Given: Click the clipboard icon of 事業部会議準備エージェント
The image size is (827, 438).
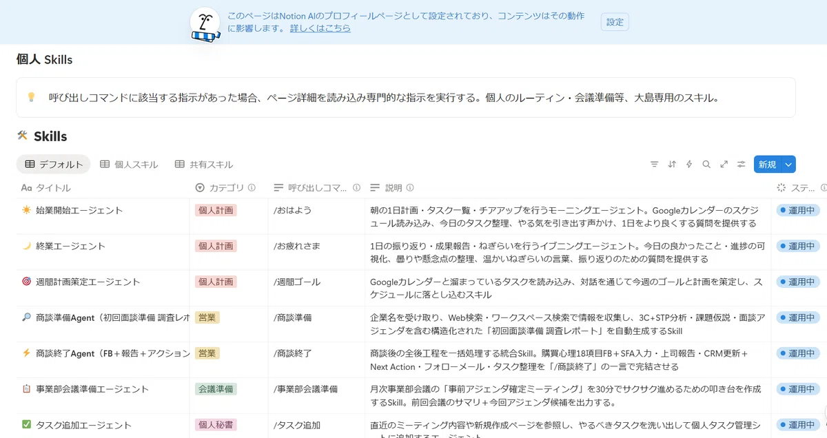Looking at the screenshot, I should (x=27, y=389).
